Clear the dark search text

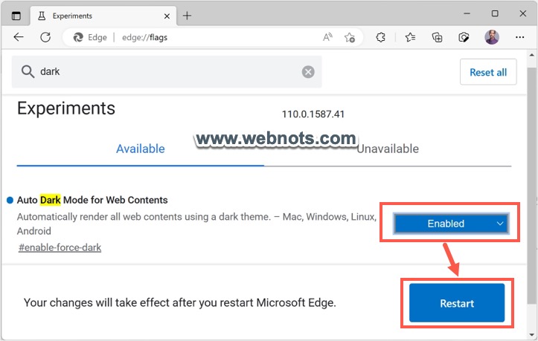click(308, 72)
